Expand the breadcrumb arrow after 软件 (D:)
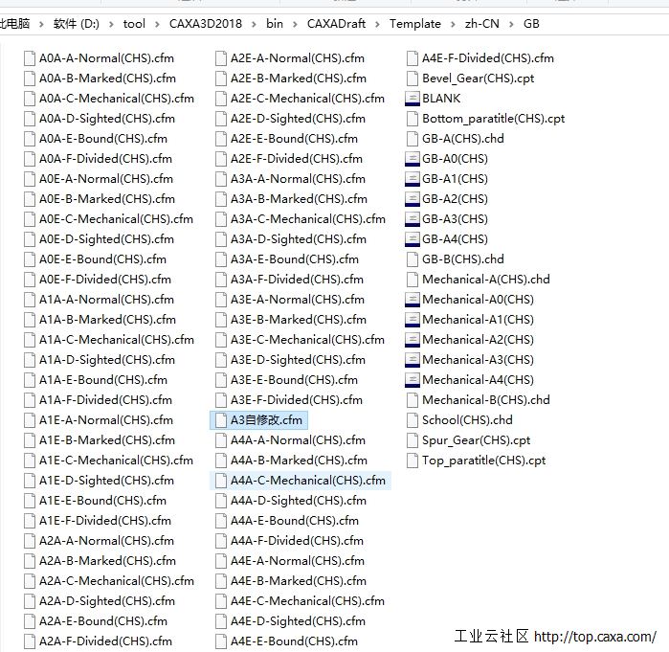669x652 pixels. [111, 24]
